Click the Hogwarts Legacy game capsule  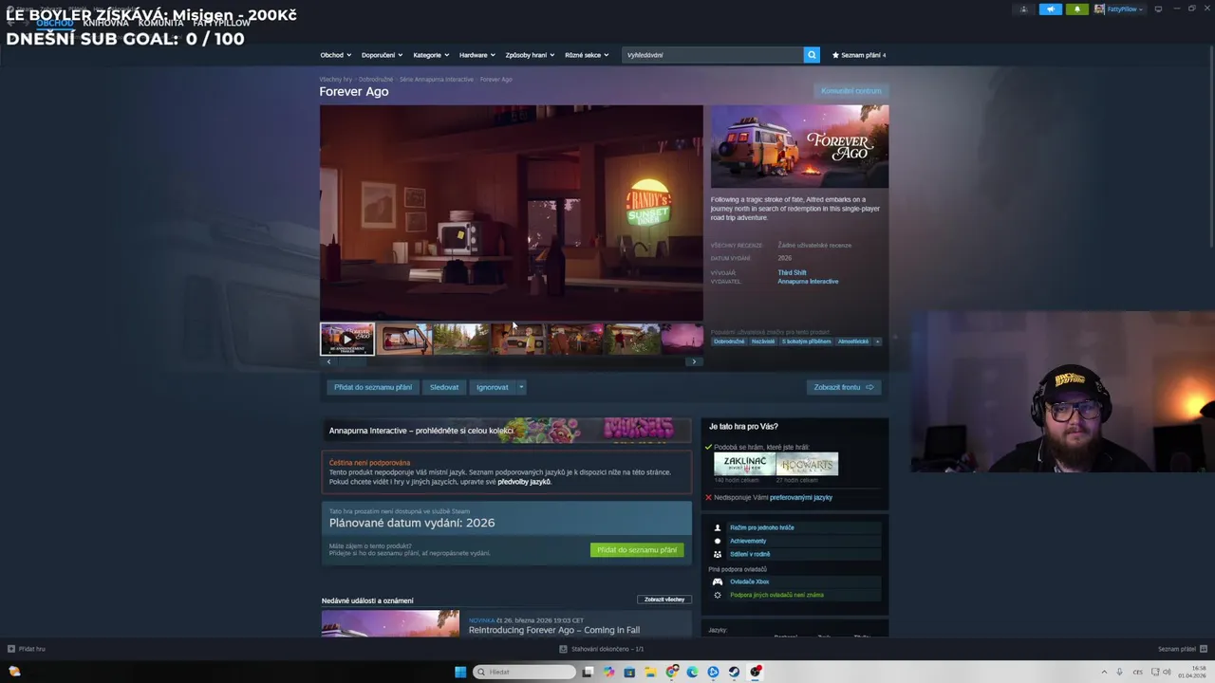807,464
